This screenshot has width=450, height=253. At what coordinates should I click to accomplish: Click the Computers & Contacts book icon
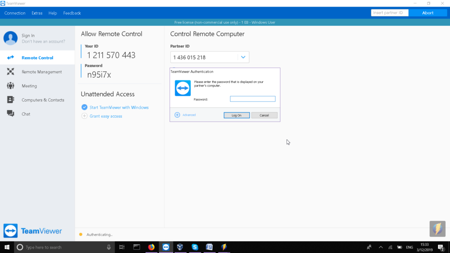tap(11, 100)
